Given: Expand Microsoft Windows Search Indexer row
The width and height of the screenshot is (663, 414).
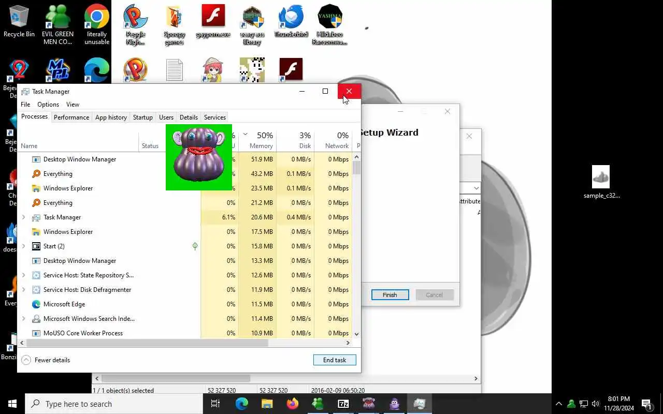Looking at the screenshot, I should click(23, 319).
